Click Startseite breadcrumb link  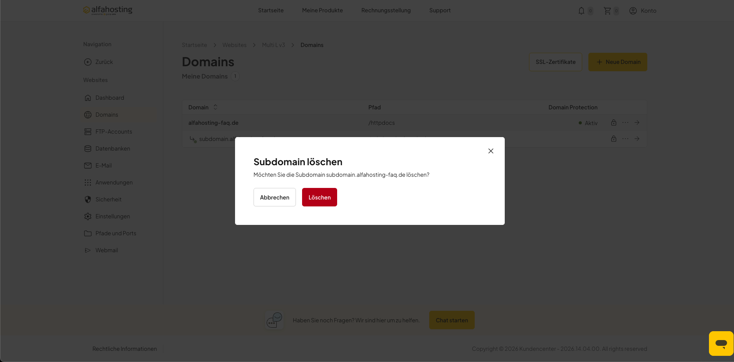click(x=195, y=45)
